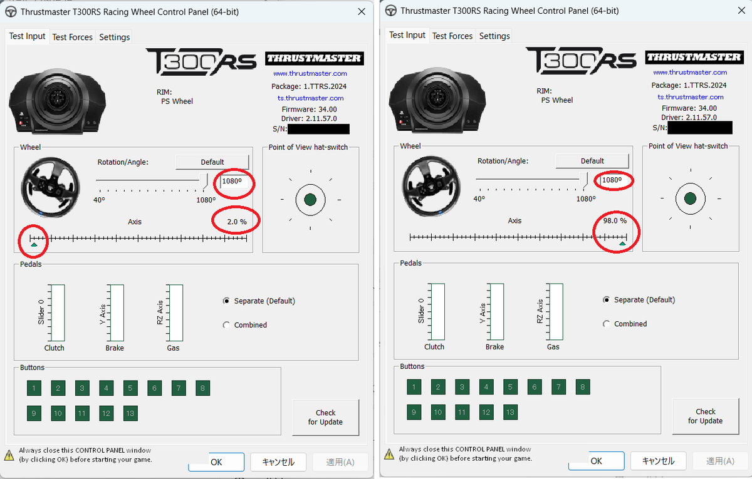Screen dimensions: 752x479
Task: Select Test Input tab in left window
Action: click(27, 36)
